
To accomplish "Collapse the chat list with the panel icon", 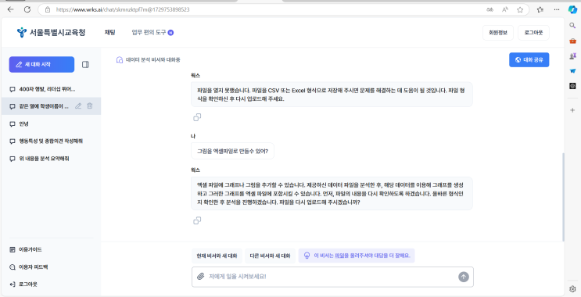I will click(x=85, y=64).
